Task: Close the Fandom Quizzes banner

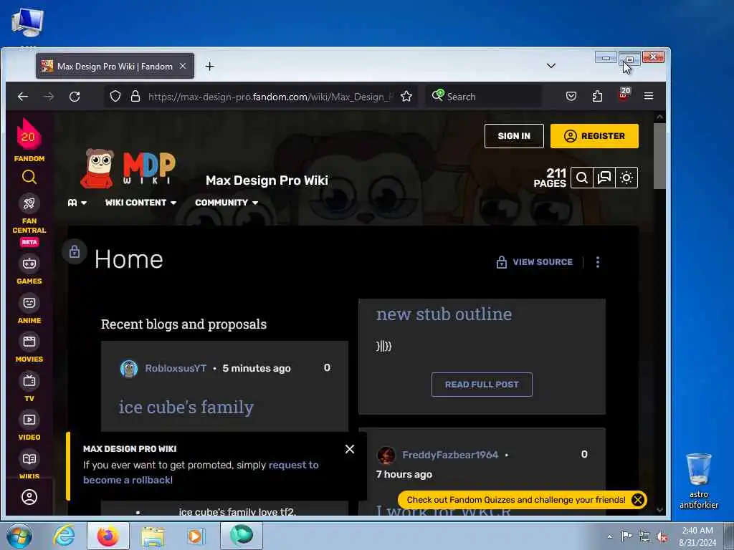Action: (637, 499)
